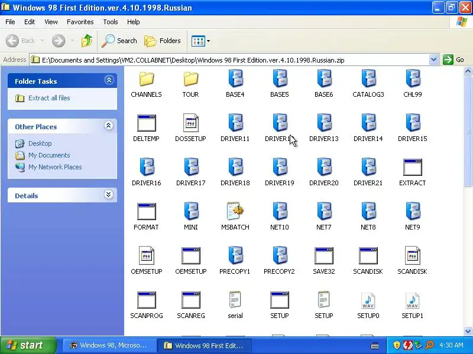Go to Desktop in Other Places
The width and height of the screenshot is (473, 354).
tap(40, 143)
